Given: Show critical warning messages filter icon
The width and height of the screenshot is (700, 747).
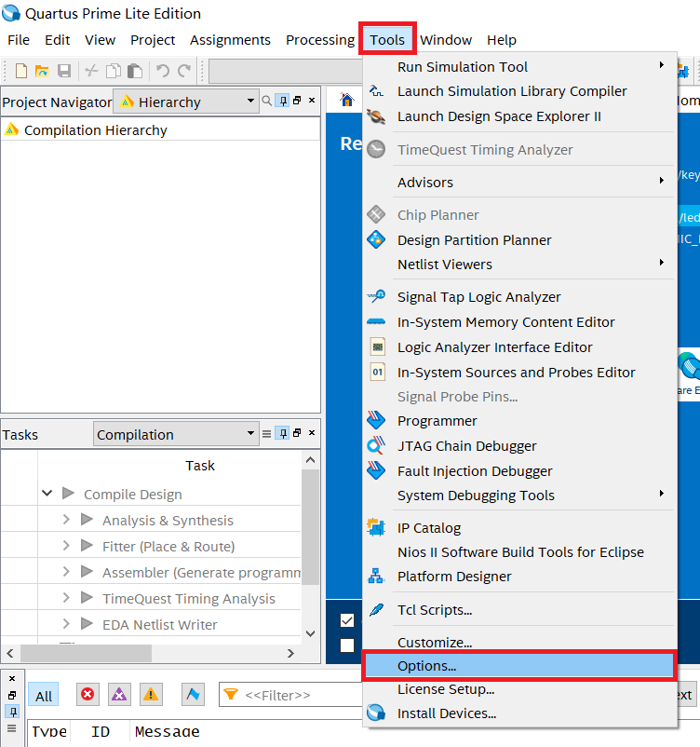Looking at the screenshot, I should (119, 694).
